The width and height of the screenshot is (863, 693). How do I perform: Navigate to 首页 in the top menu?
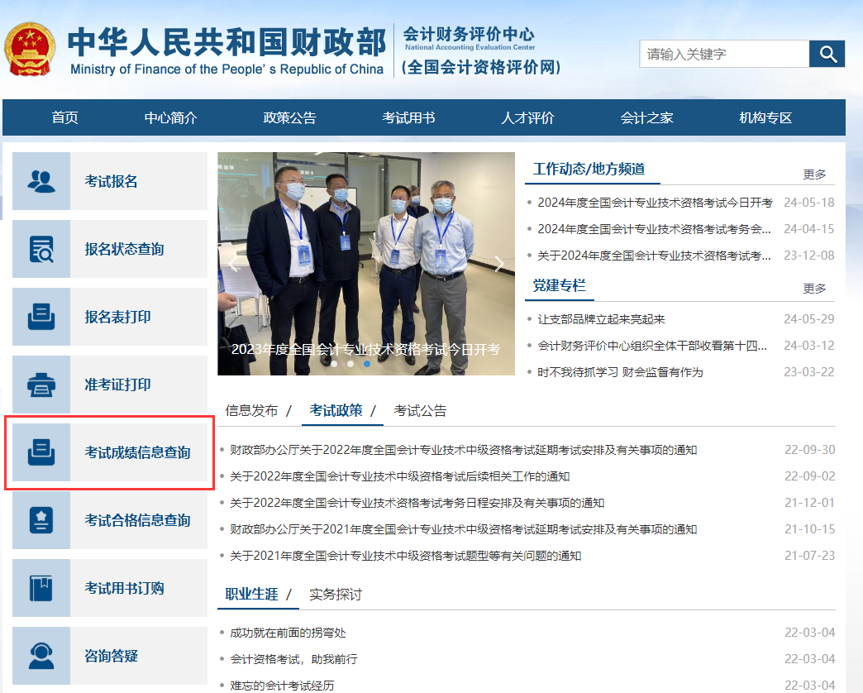tap(67, 117)
